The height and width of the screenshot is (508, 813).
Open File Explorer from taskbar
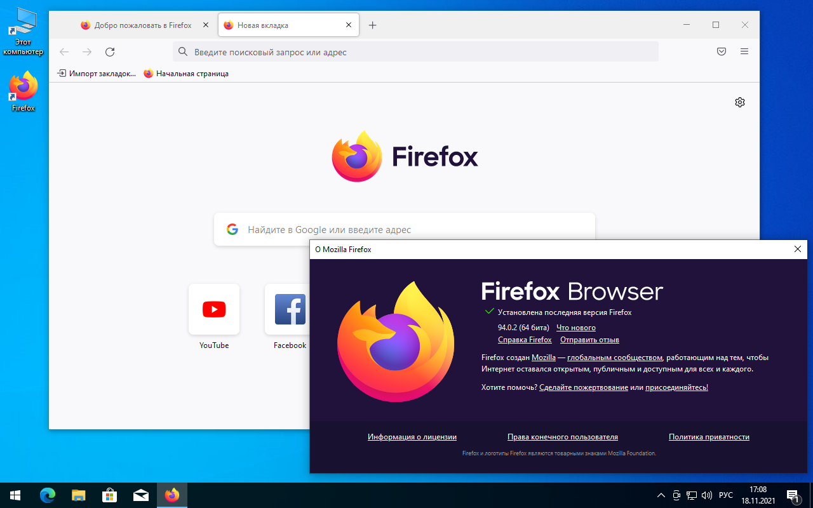click(x=78, y=495)
